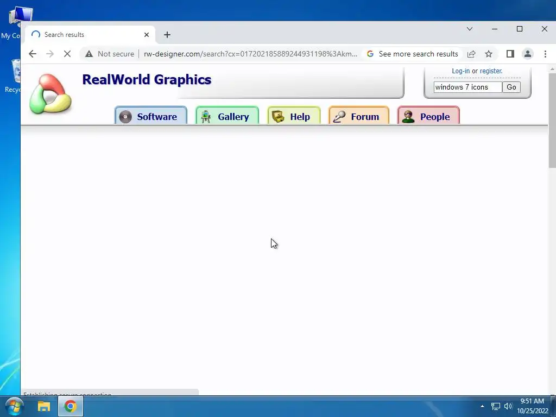Stop loading the page
Viewport: 556px width, 417px height.
(x=67, y=54)
